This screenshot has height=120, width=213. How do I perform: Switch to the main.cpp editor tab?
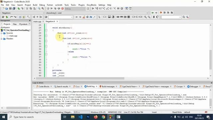pos(37,21)
